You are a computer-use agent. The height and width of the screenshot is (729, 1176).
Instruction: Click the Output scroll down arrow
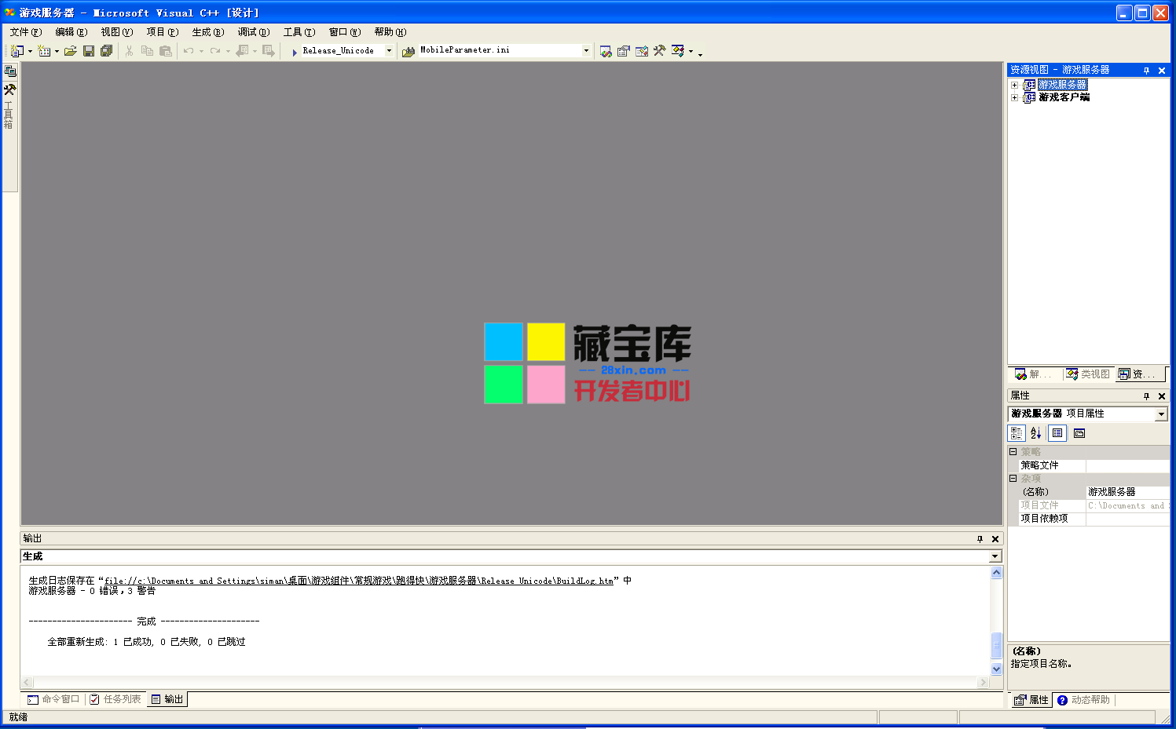(x=996, y=669)
